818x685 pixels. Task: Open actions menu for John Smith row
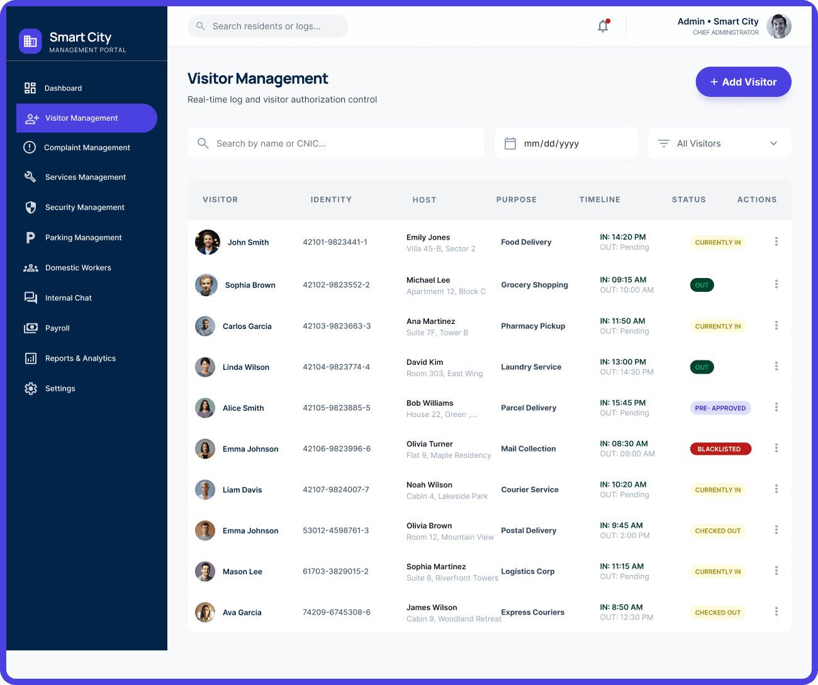coord(776,242)
